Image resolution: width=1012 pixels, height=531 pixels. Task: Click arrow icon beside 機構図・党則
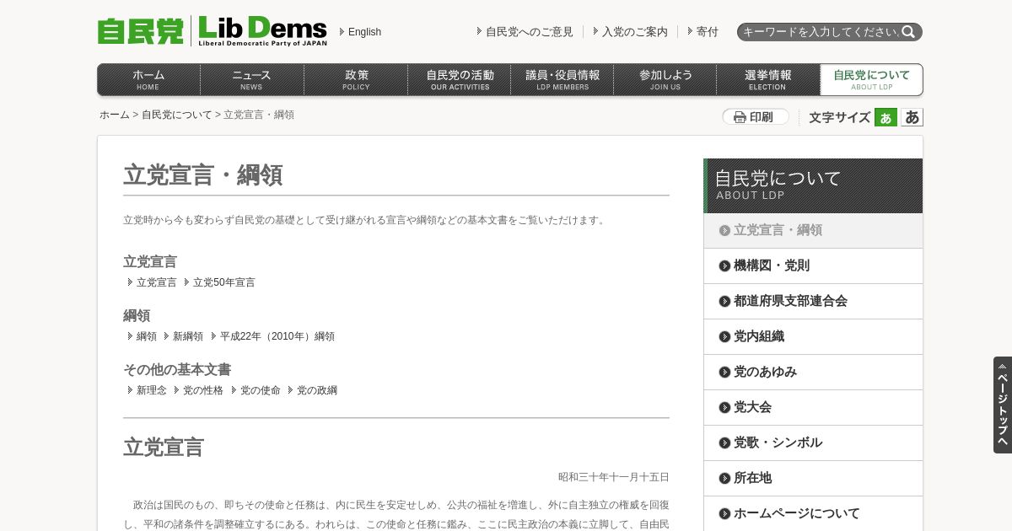pos(724,265)
